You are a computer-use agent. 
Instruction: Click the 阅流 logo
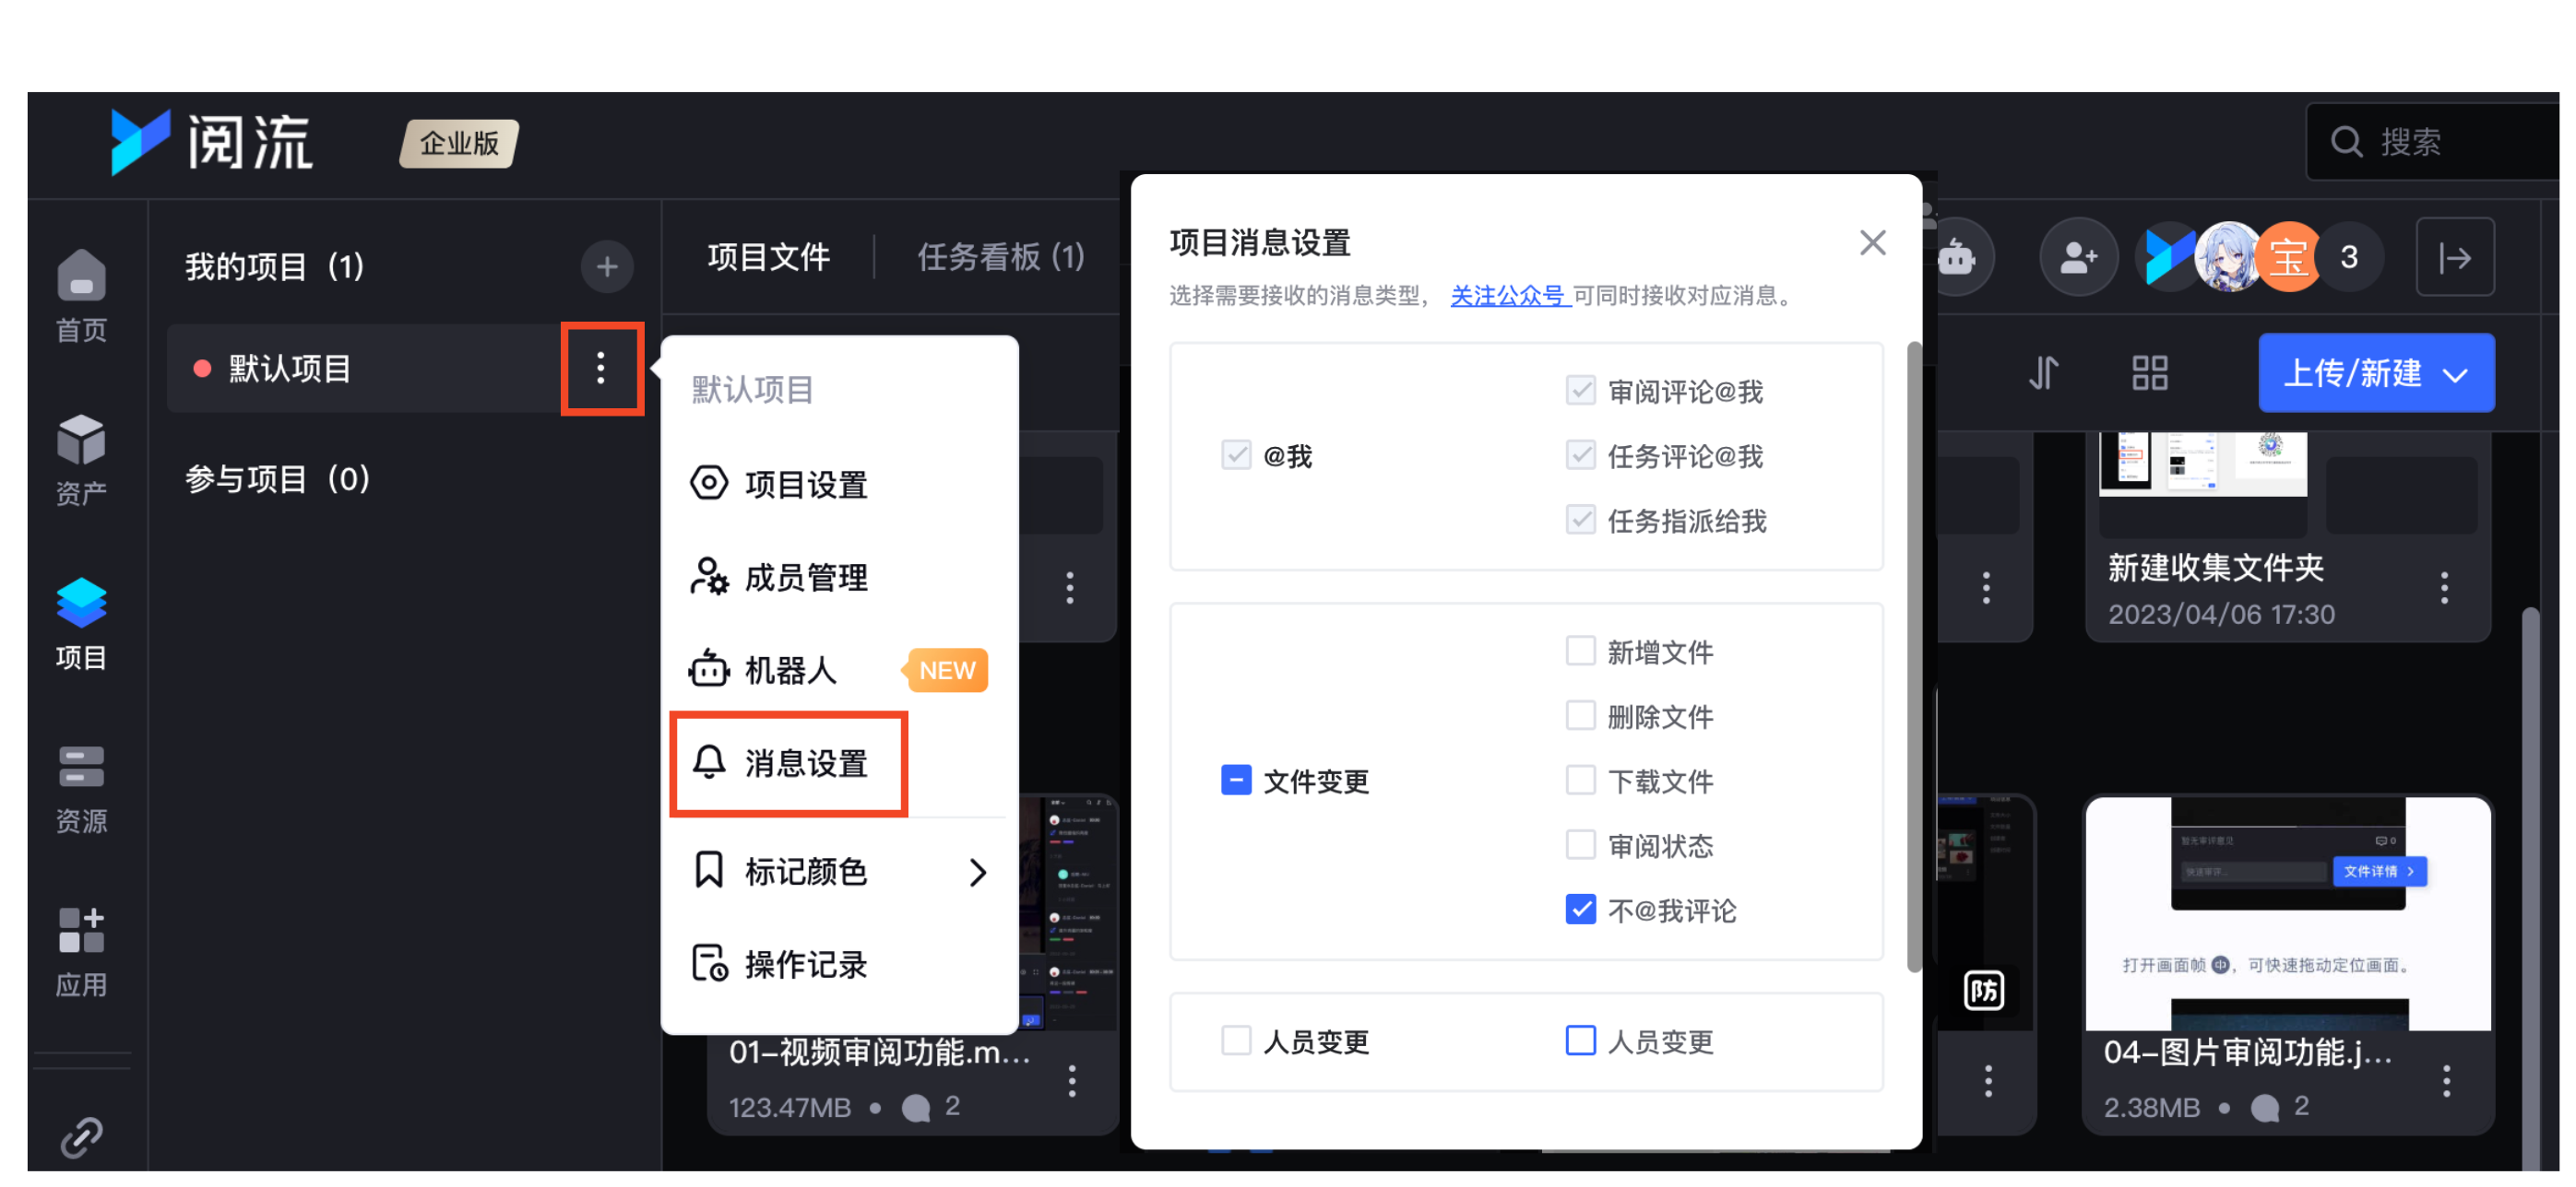(212, 142)
